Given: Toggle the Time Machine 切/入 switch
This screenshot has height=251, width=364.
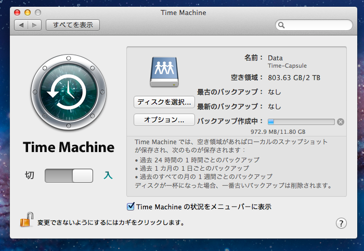Looking at the screenshot, I should click(x=69, y=175).
